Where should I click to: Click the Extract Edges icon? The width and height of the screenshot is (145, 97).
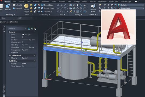42,5
